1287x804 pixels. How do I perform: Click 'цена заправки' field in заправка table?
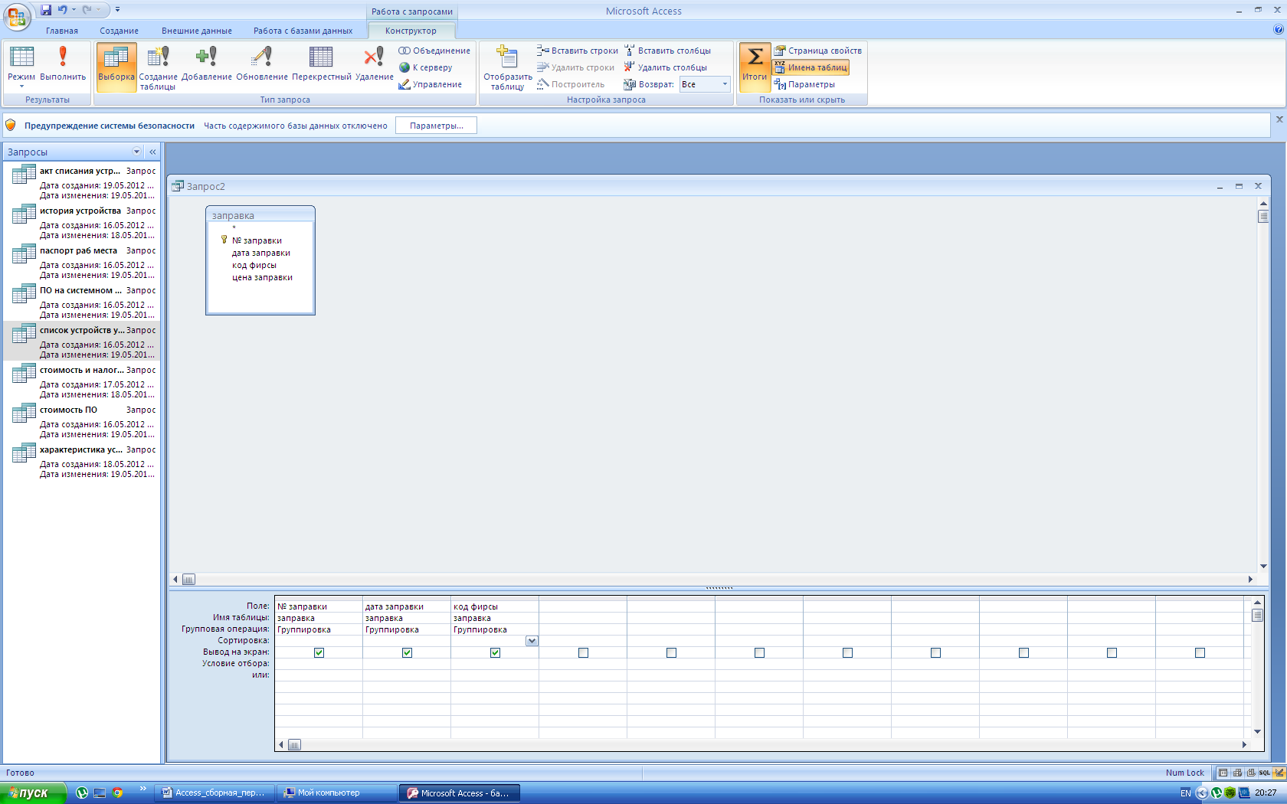[262, 277]
